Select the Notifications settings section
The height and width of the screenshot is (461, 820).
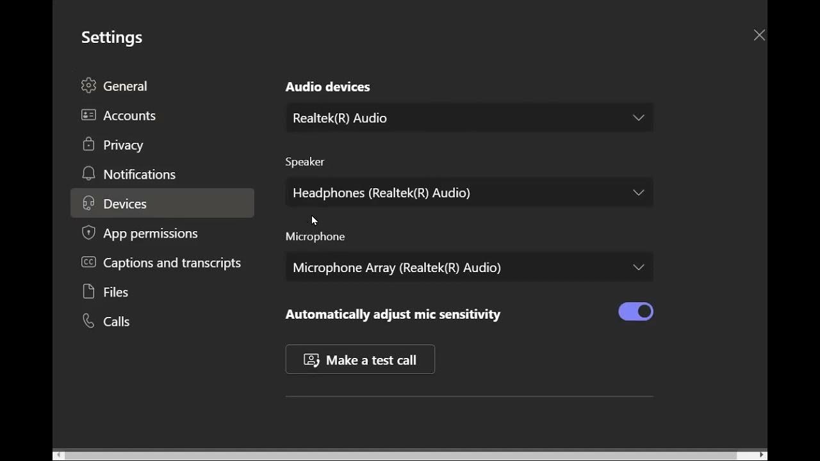pos(139,174)
